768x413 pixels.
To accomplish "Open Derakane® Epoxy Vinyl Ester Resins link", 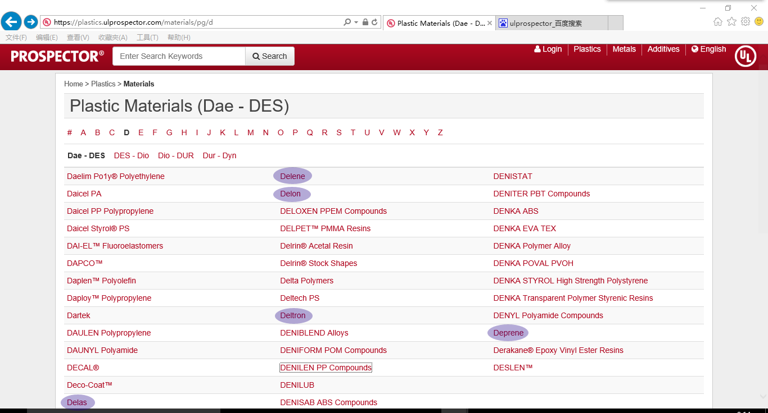I will point(558,350).
